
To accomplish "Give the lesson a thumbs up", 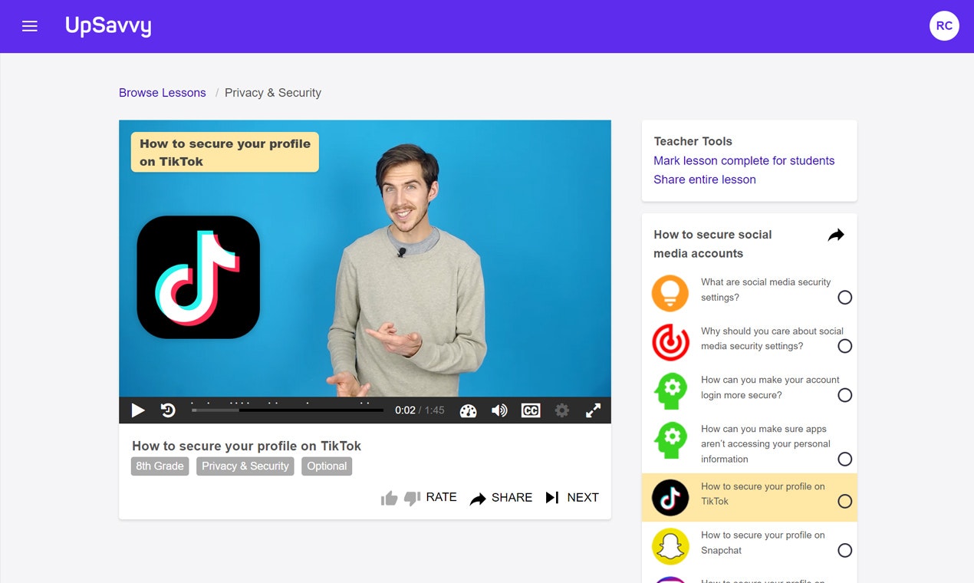I will click(x=390, y=498).
